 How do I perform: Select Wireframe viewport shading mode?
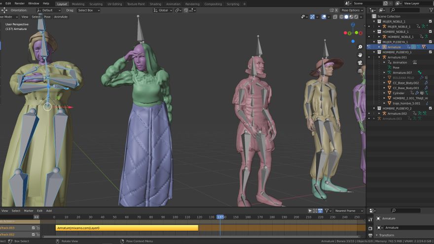[x=342, y=17]
